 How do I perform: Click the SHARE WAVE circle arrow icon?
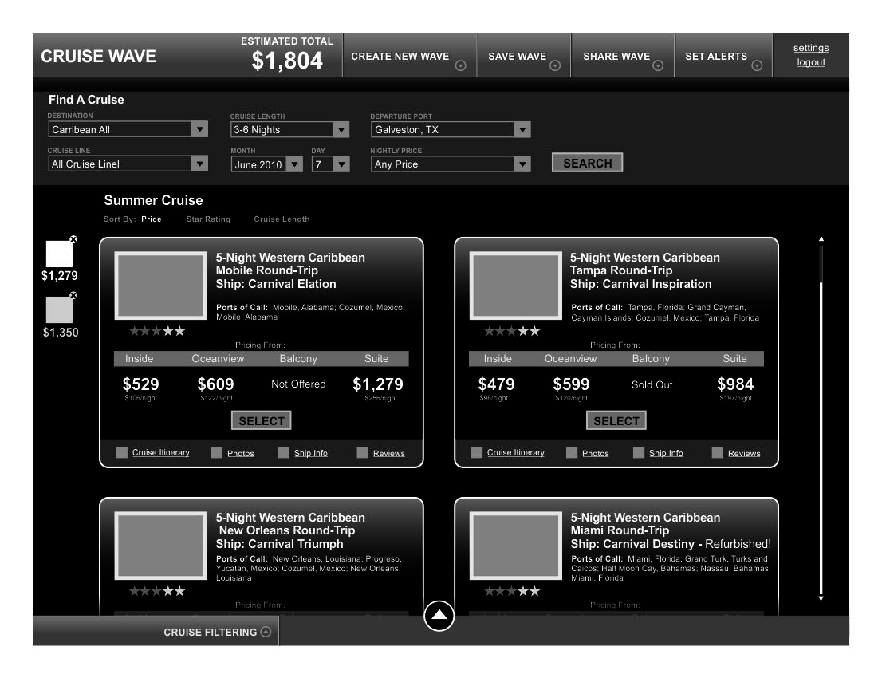click(x=658, y=66)
